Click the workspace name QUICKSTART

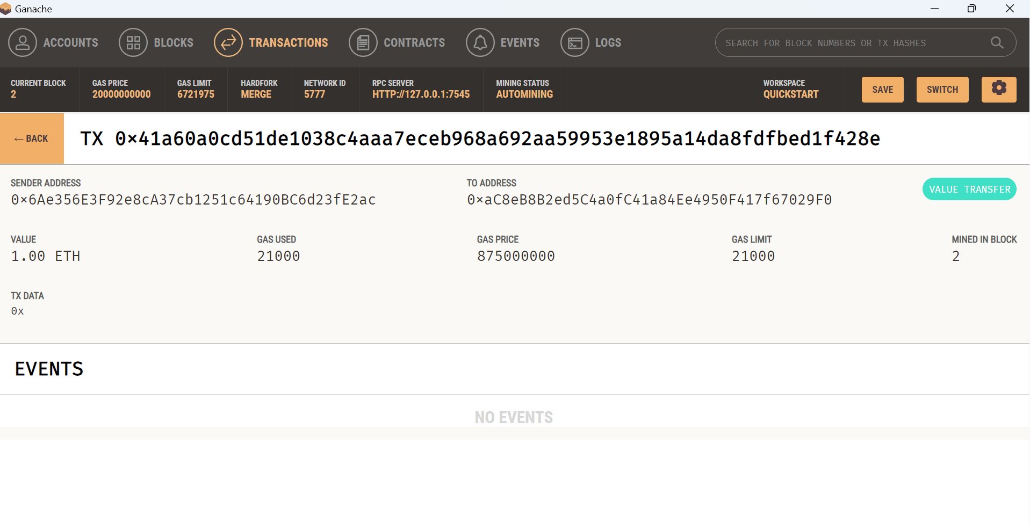(x=791, y=94)
